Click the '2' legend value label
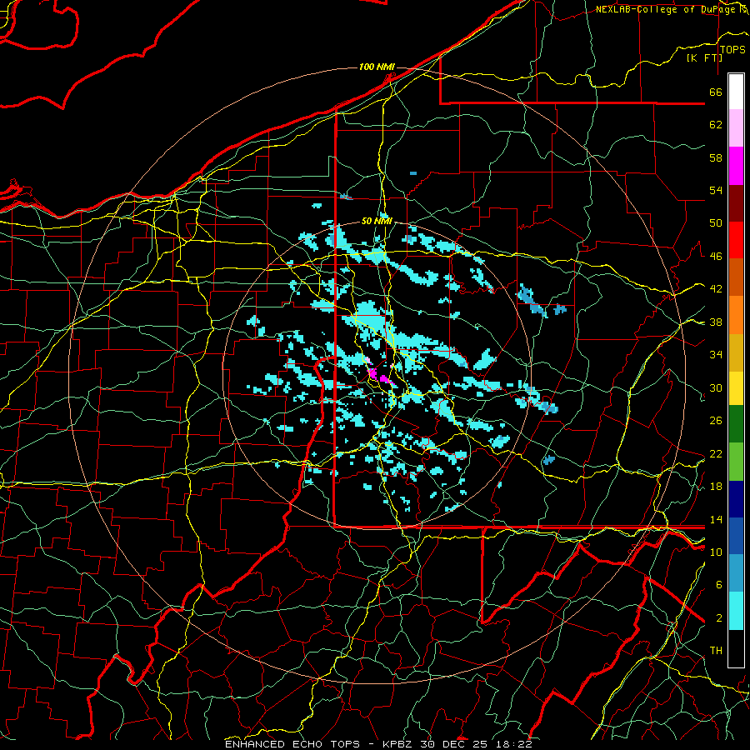This screenshot has width=750, height=750. (718, 618)
